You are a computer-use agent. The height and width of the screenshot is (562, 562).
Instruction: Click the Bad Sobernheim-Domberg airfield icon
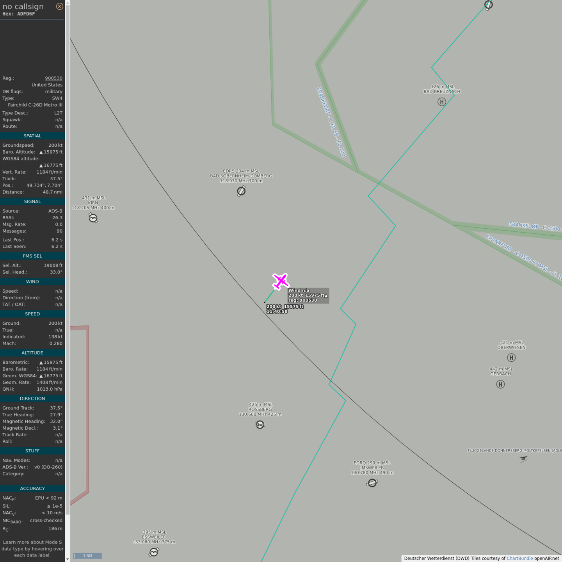click(241, 191)
